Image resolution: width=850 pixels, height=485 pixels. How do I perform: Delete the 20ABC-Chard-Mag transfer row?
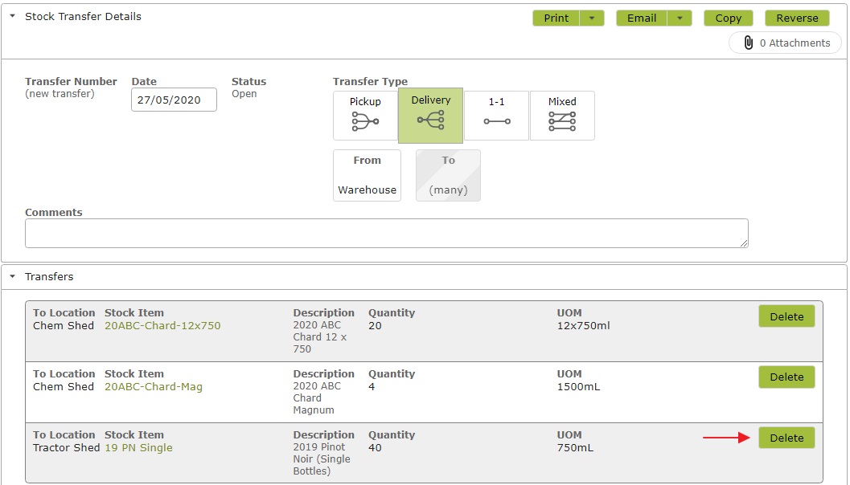tap(786, 377)
